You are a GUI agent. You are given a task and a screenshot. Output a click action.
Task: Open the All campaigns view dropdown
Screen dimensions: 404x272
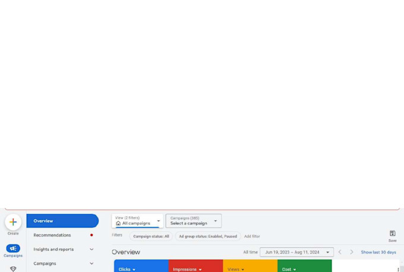click(138, 221)
